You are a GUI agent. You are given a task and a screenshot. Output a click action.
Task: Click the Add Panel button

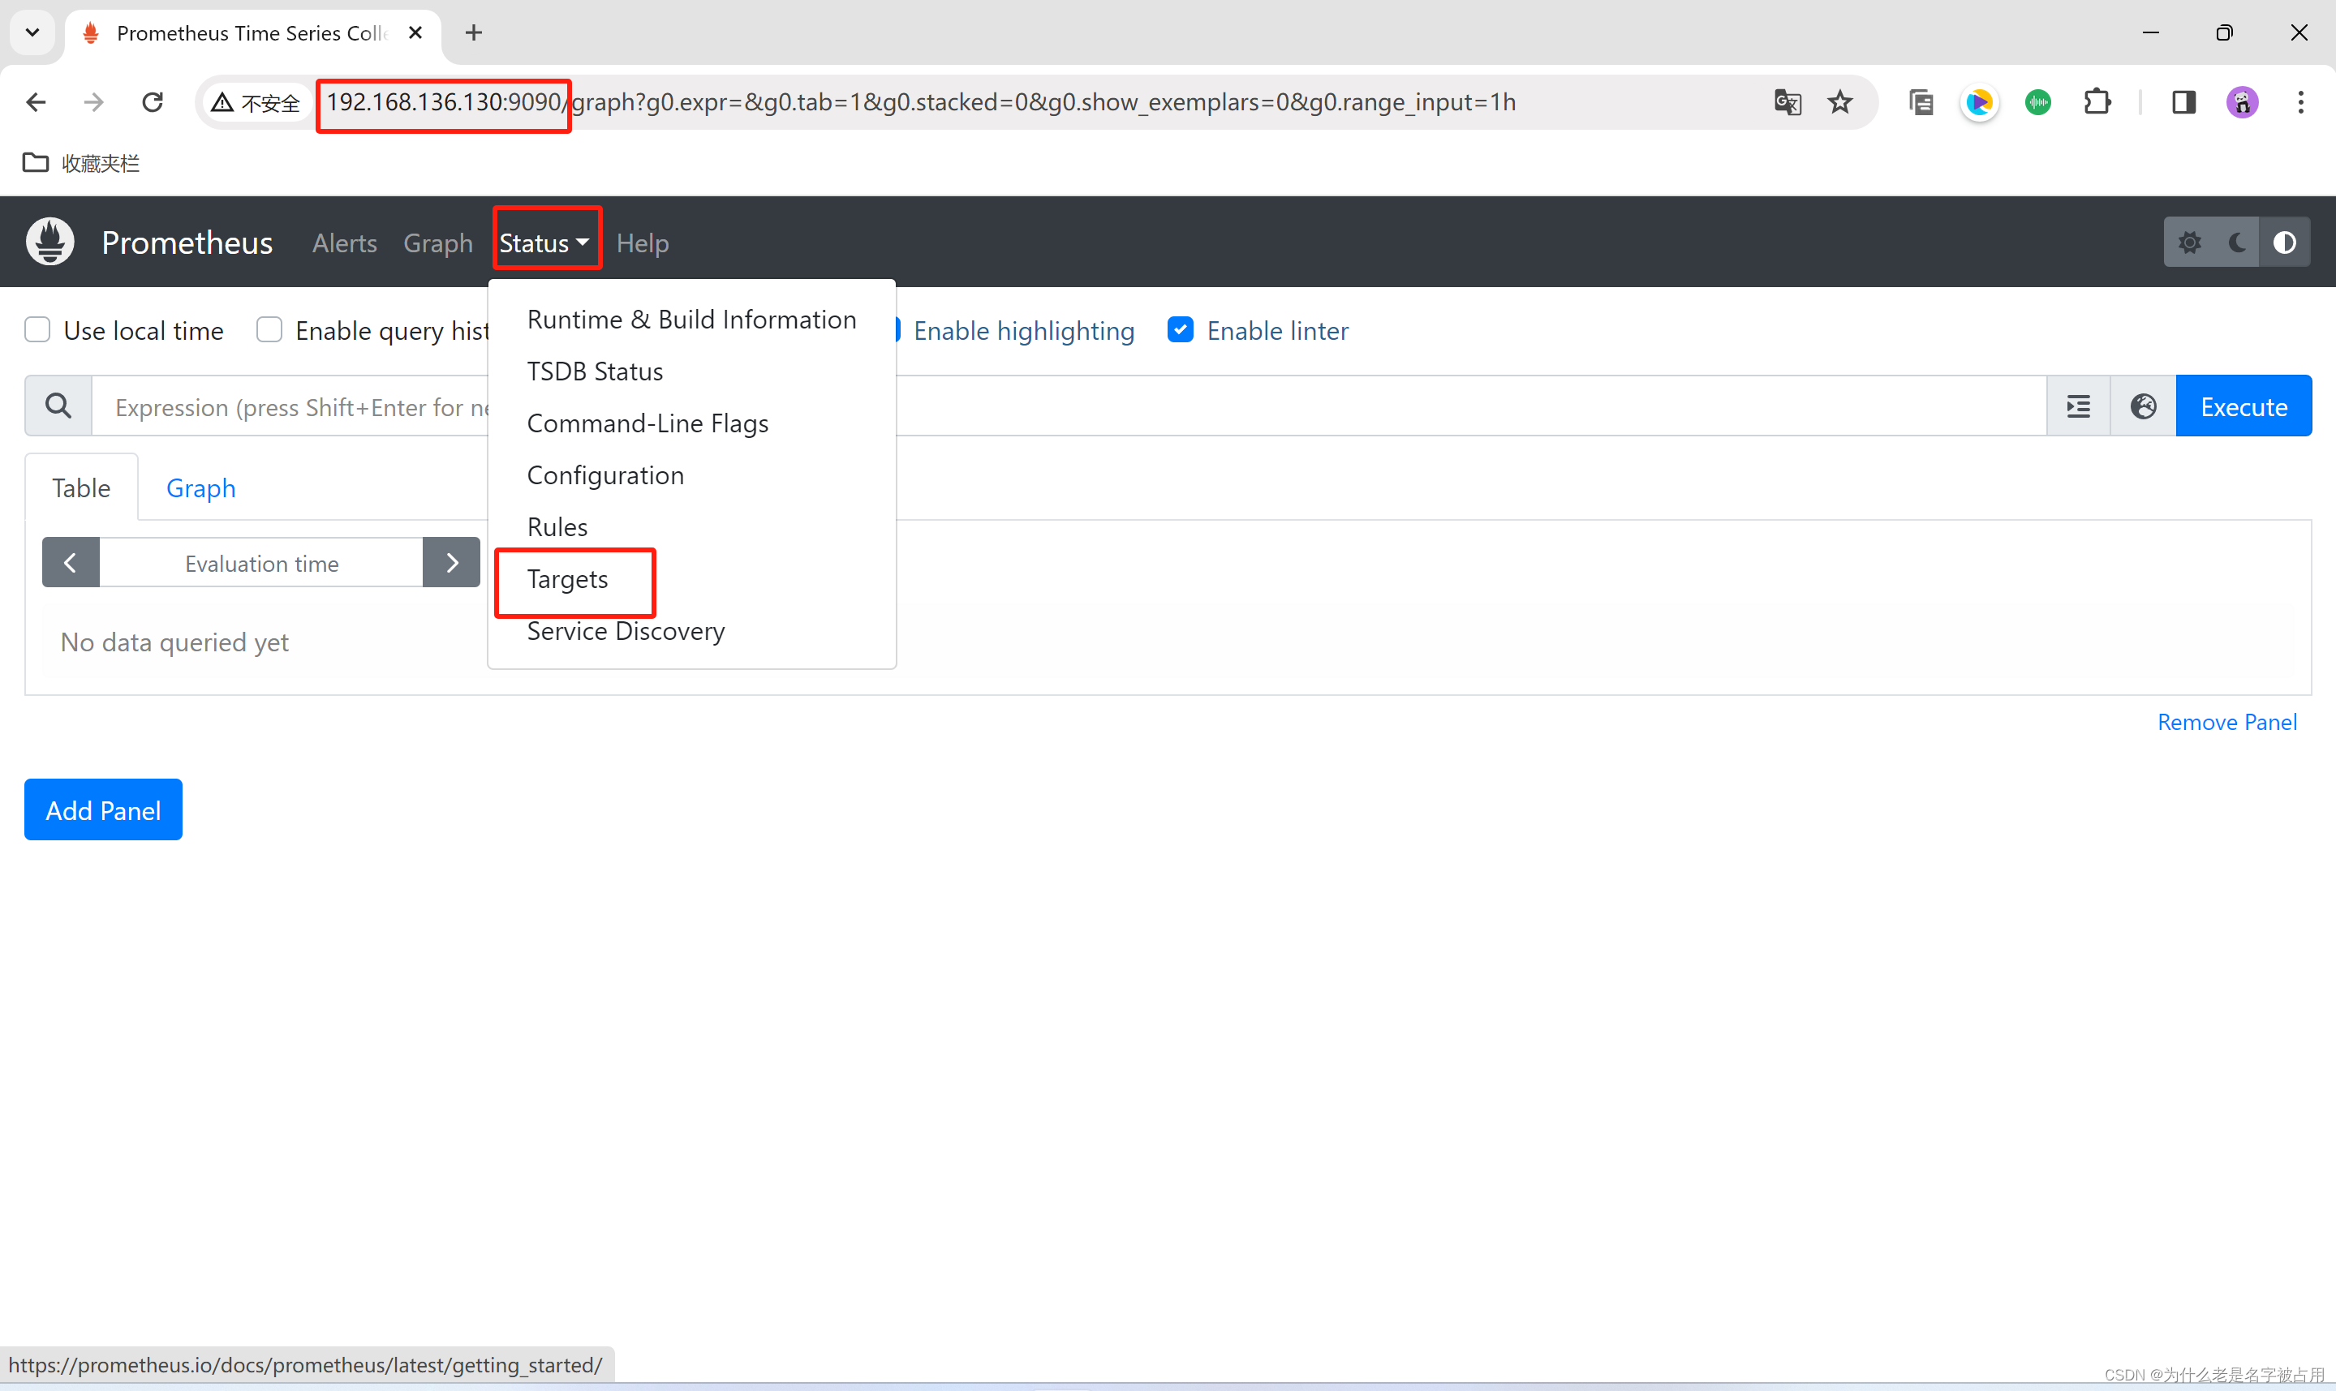point(103,809)
